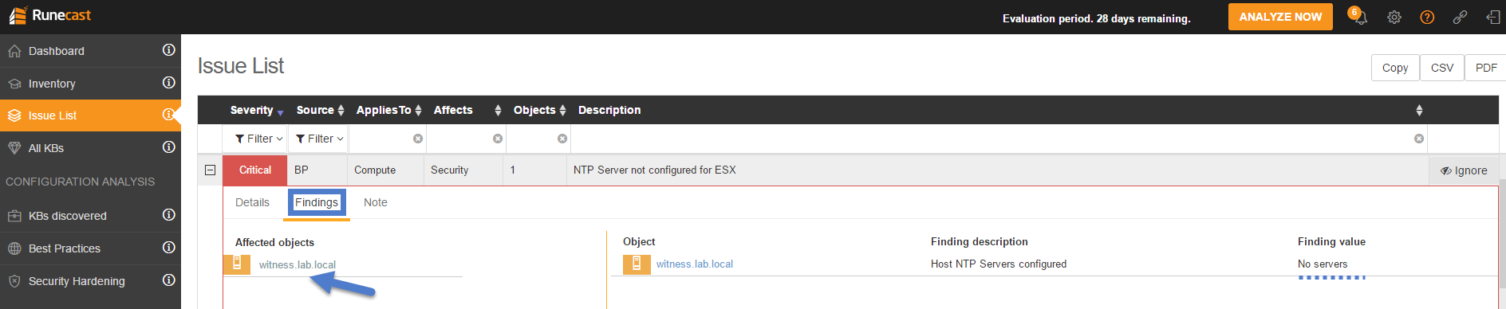
Task: Click the Best Practices globe icon
Action: tap(14, 248)
